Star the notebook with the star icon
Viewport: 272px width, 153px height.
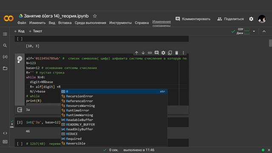pos(95,16)
